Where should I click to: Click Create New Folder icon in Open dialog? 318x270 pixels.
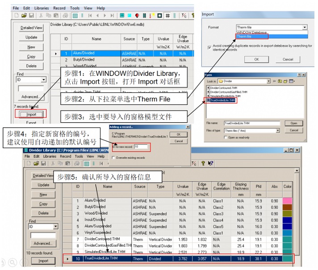[x=285, y=81]
